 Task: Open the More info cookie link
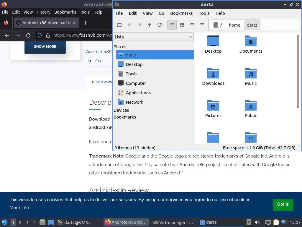pos(19,208)
